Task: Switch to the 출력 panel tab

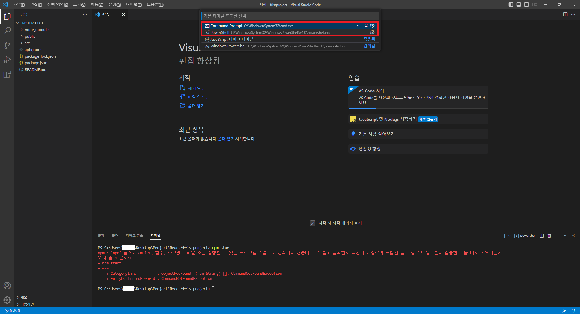Action: tap(115, 235)
